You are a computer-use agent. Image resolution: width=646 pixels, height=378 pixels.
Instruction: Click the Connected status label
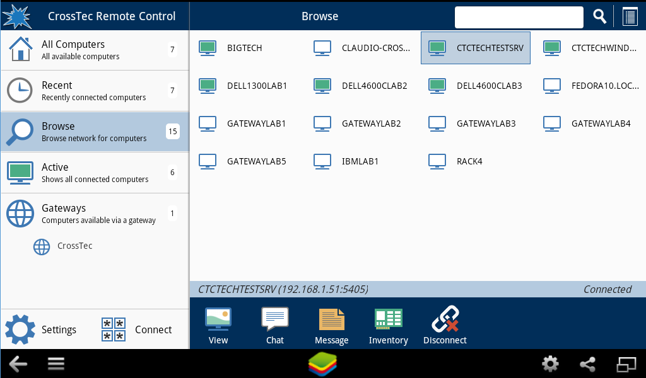pos(608,290)
